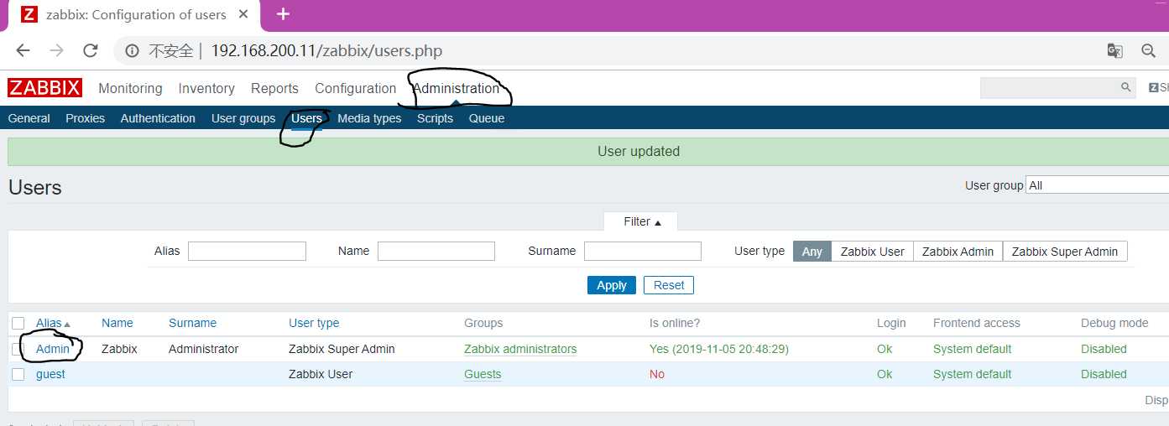This screenshot has height=426, width=1169.
Task: Click the site info insecure icon
Action: (132, 51)
